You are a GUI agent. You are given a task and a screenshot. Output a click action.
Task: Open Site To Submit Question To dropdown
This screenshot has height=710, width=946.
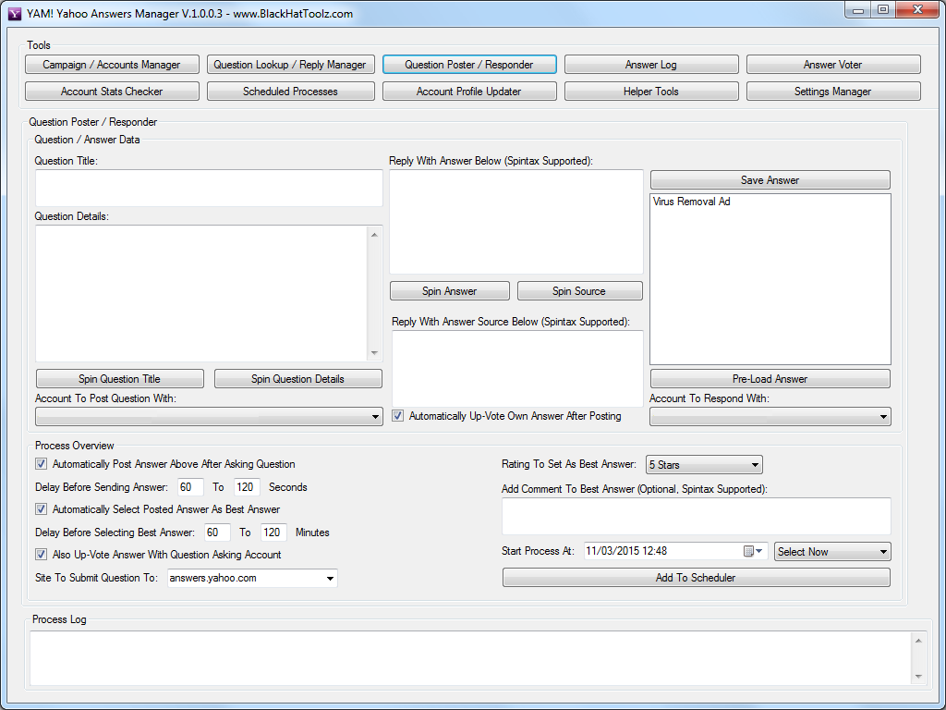coord(252,578)
